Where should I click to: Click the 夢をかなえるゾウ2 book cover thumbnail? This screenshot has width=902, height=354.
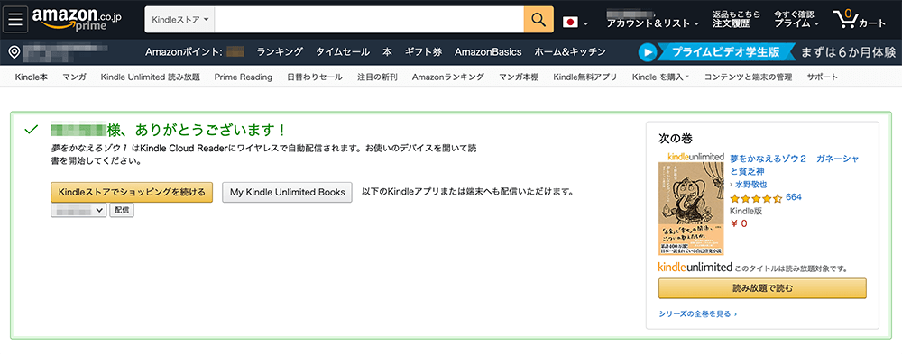(691, 208)
